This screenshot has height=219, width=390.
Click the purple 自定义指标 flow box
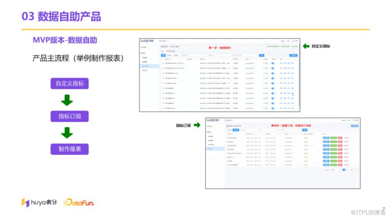(69, 83)
